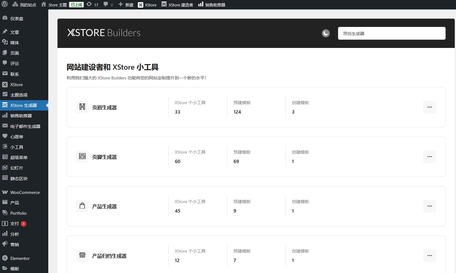Open 销售助推器 in sidebar

24,116
